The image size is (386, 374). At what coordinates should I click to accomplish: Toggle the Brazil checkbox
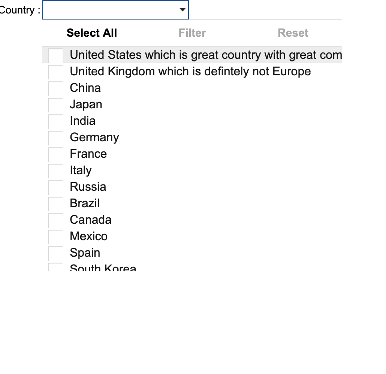[55, 204]
